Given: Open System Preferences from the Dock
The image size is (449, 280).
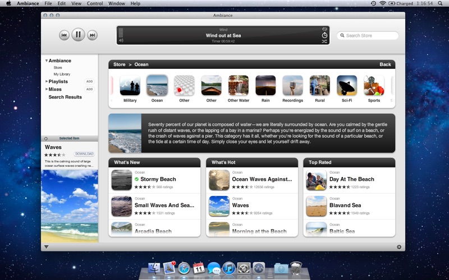Looking at the screenshot, I should click(244, 269).
